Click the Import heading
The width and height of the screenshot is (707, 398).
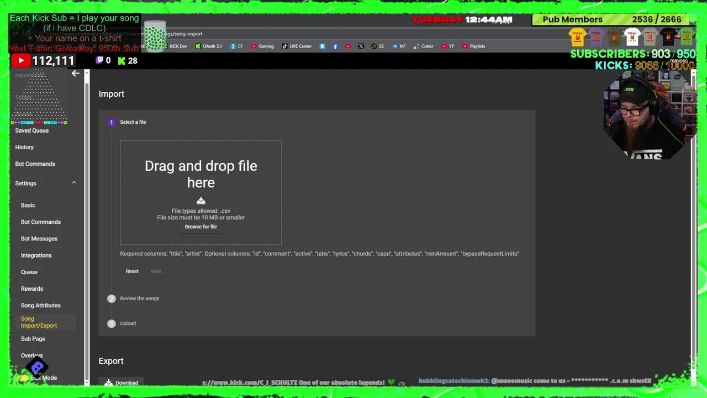pyautogui.click(x=112, y=94)
